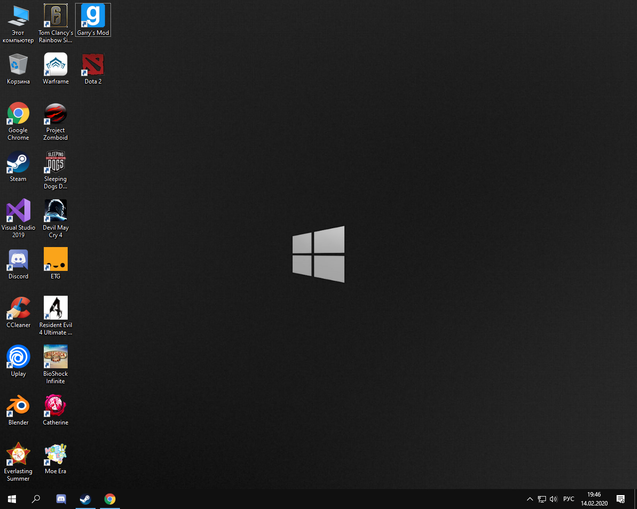Open network status tray icon

pos(542,499)
